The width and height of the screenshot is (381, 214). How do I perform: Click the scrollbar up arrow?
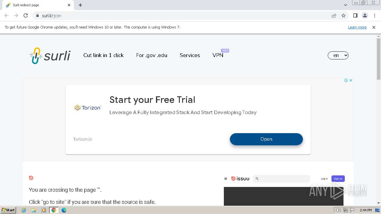pos(379,36)
